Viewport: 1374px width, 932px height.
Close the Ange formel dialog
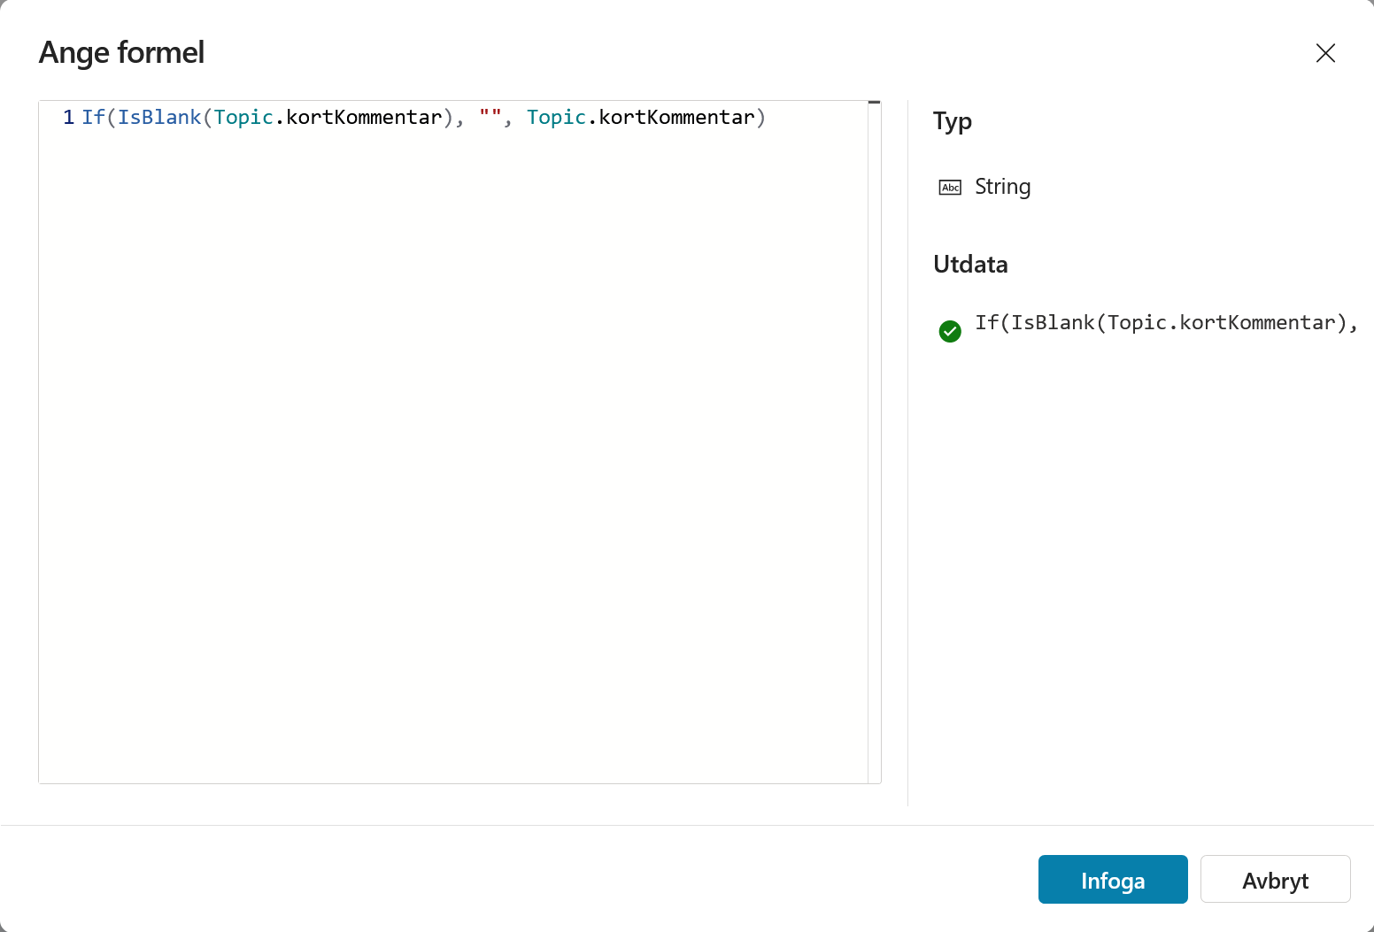[x=1325, y=53]
